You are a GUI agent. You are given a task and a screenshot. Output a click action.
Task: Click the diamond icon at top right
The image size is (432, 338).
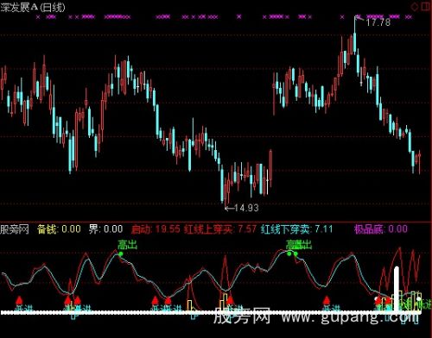pyautogui.click(x=414, y=7)
